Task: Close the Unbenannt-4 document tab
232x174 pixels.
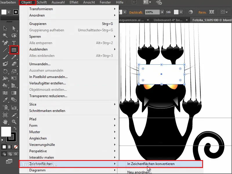Action: (187, 20)
